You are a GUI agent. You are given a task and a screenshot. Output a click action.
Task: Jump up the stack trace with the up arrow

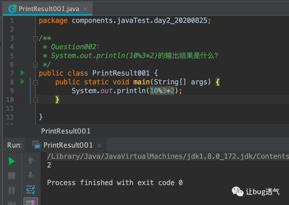tap(31, 161)
